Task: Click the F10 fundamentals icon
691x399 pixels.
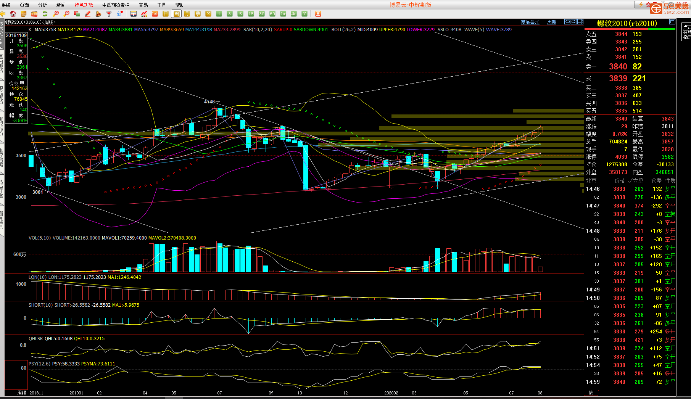Action: click(34, 14)
